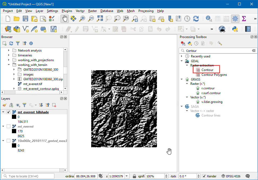Select the GDAL Contour algorithm
The width and height of the screenshot is (258, 180).
tap(207, 70)
